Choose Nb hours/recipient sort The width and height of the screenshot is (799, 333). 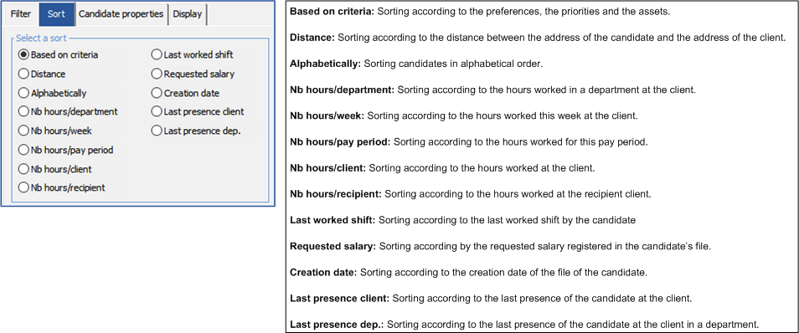tap(62, 188)
